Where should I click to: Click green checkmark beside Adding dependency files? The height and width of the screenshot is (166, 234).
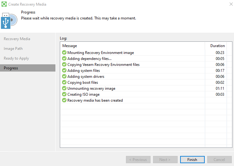point(64,59)
